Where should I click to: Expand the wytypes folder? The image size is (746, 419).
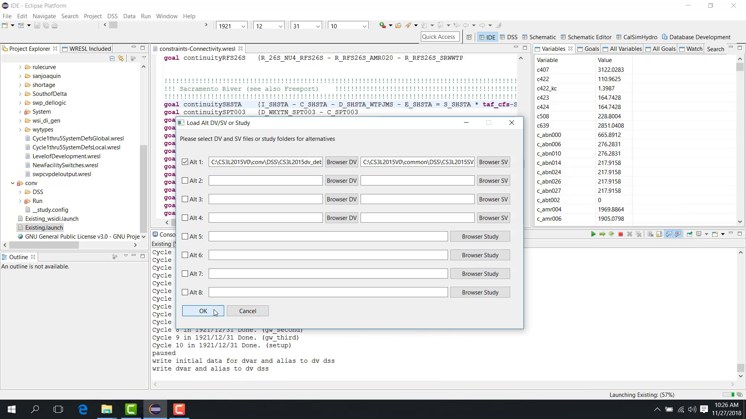pyautogui.click(x=20, y=130)
